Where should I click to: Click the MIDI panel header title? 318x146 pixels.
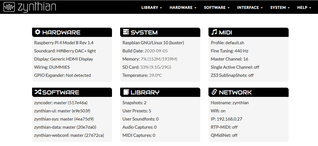click(x=225, y=32)
